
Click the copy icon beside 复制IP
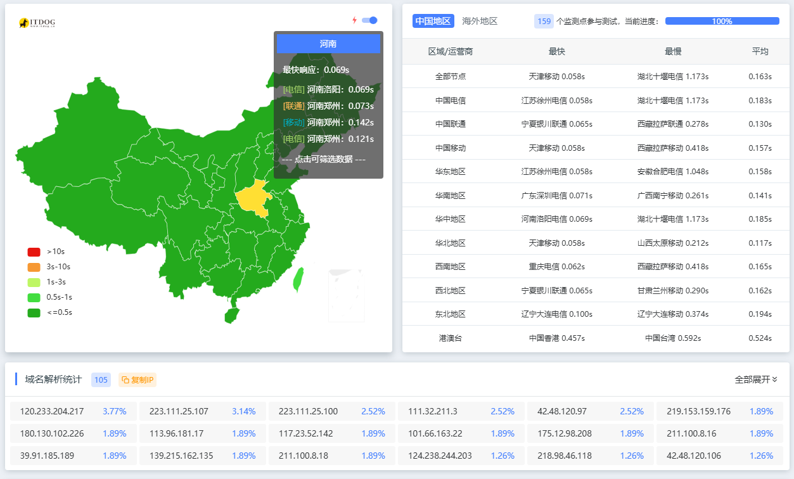(125, 380)
